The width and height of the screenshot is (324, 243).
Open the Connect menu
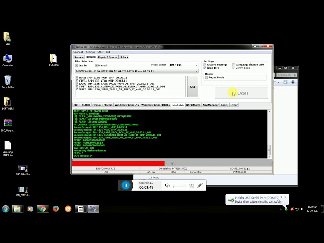[x=78, y=52]
